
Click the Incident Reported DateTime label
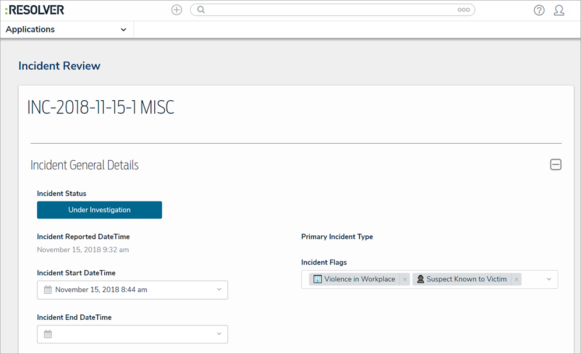(83, 237)
